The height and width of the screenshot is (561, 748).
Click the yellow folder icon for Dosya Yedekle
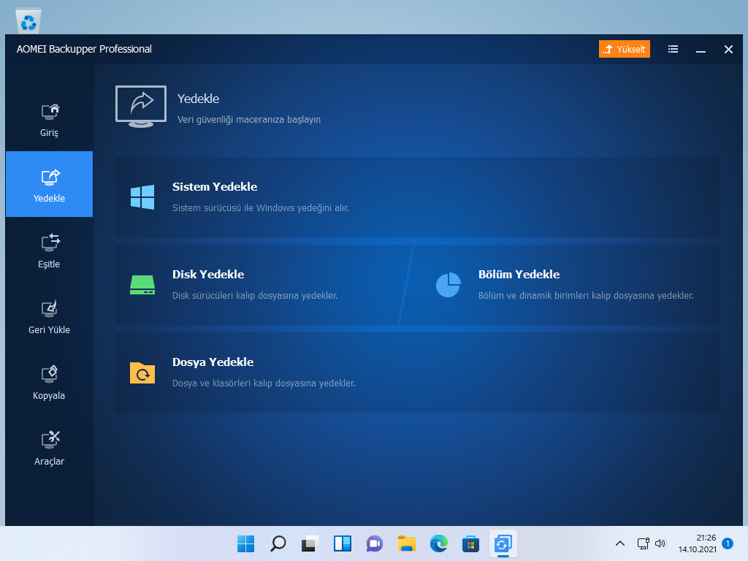point(142,373)
